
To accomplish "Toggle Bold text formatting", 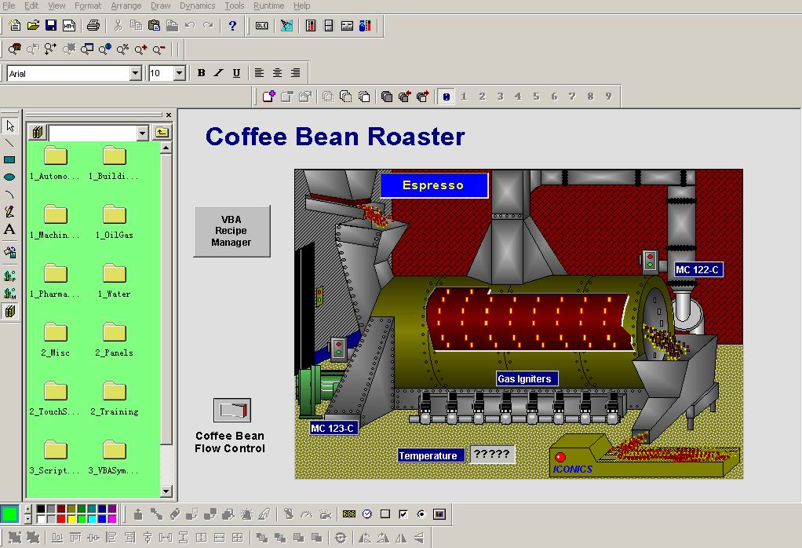I will click(x=201, y=73).
